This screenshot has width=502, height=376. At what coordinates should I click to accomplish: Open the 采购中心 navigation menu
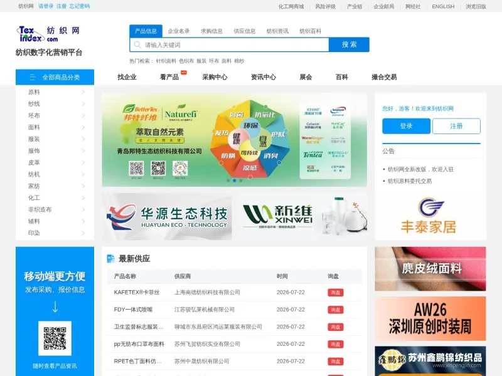pyautogui.click(x=215, y=77)
